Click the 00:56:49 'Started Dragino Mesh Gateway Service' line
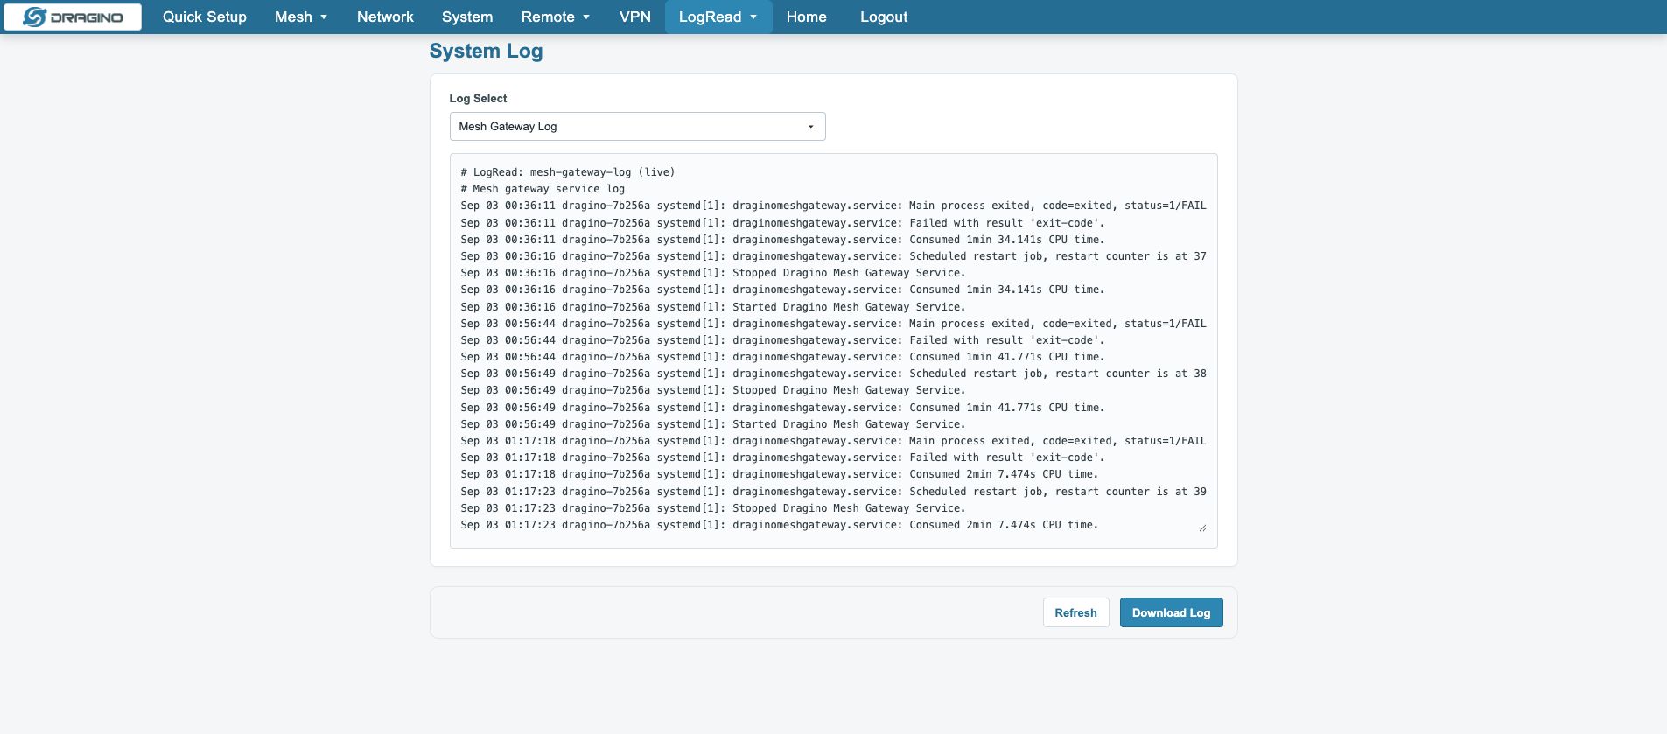Viewport: 1667px width, 734px height. tap(713, 424)
